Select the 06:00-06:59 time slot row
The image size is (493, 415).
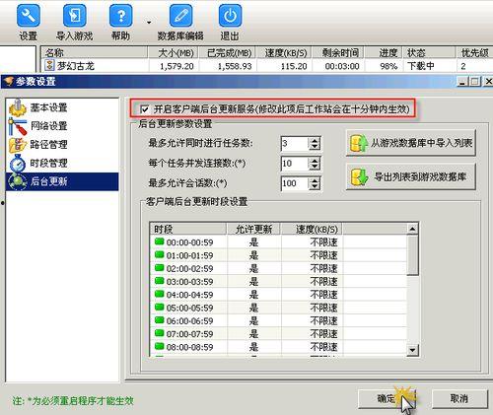278,320
